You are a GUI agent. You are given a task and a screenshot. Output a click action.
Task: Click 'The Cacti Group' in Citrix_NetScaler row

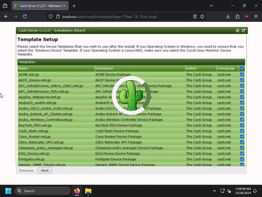pyautogui.click(x=199, y=142)
